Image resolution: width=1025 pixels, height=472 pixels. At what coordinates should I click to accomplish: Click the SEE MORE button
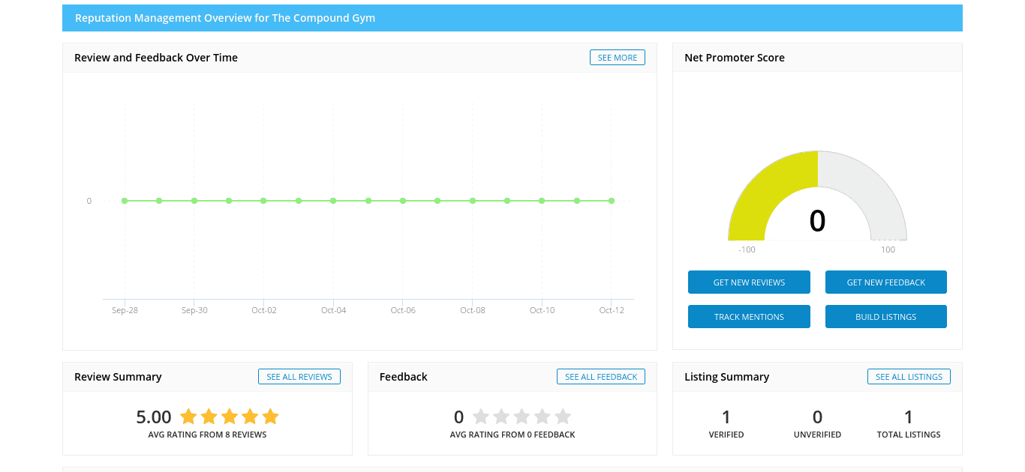pyautogui.click(x=617, y=58)
